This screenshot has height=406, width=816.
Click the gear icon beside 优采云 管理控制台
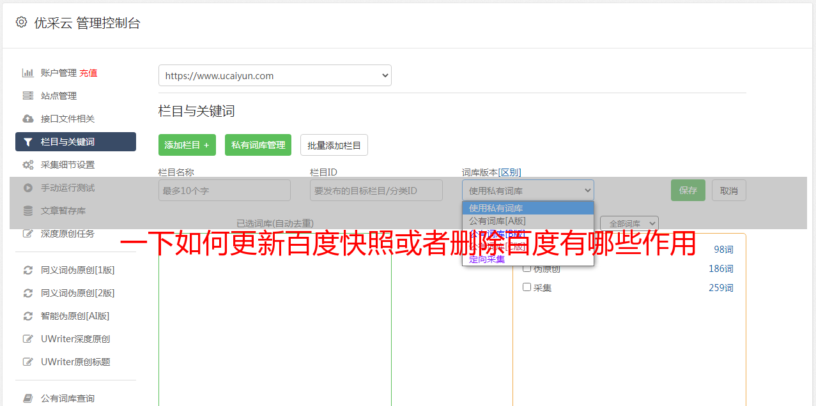21,22
